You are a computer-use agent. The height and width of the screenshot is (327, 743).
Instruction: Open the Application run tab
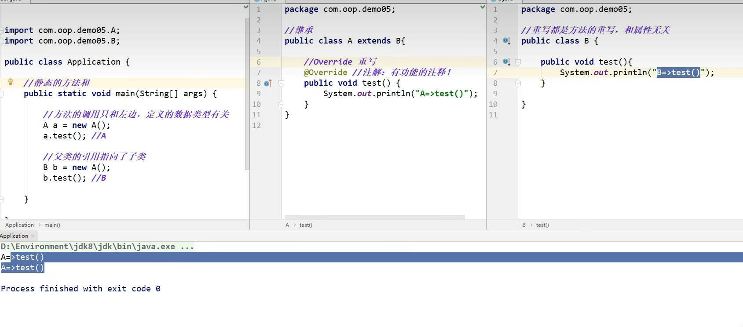[x=14, y=236]
